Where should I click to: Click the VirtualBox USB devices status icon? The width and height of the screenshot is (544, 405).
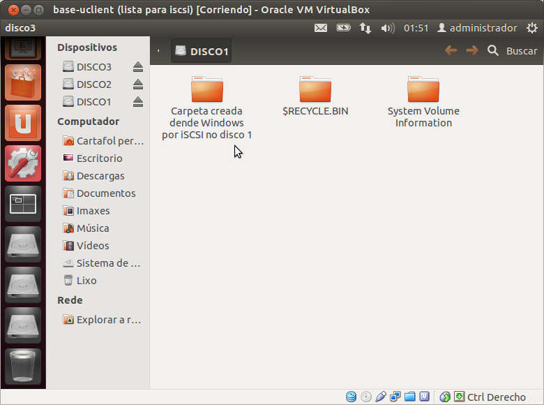381,397
